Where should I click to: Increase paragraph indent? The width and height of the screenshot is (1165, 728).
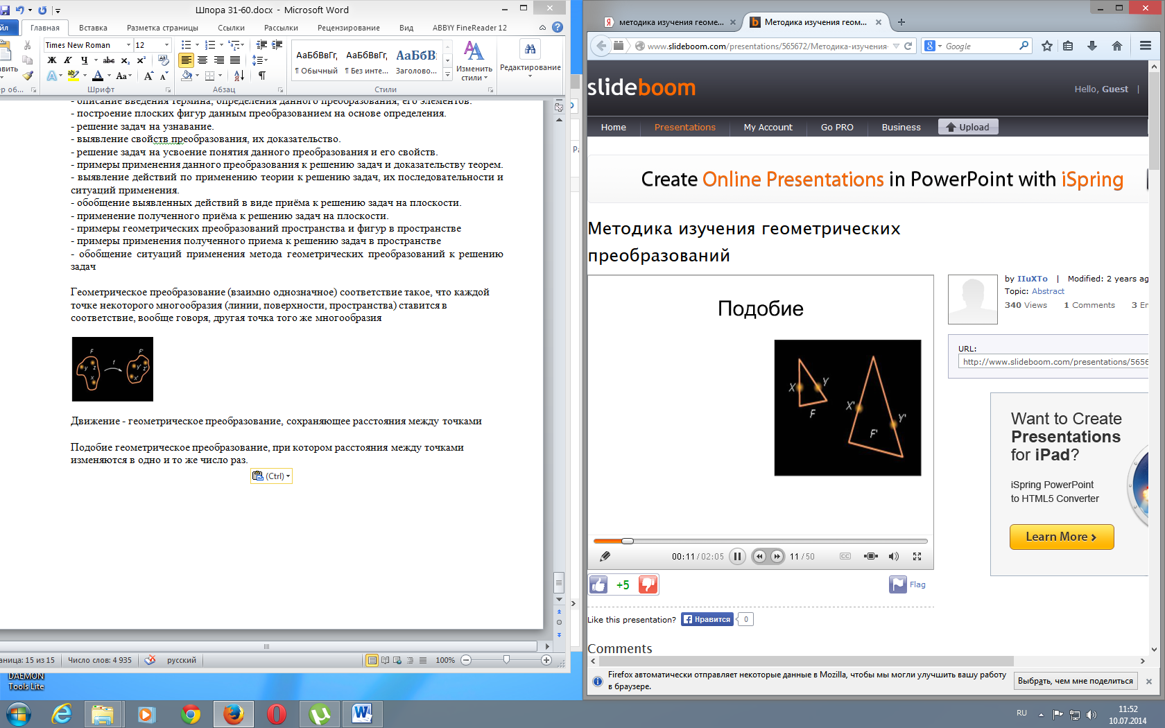pos(277,45)
